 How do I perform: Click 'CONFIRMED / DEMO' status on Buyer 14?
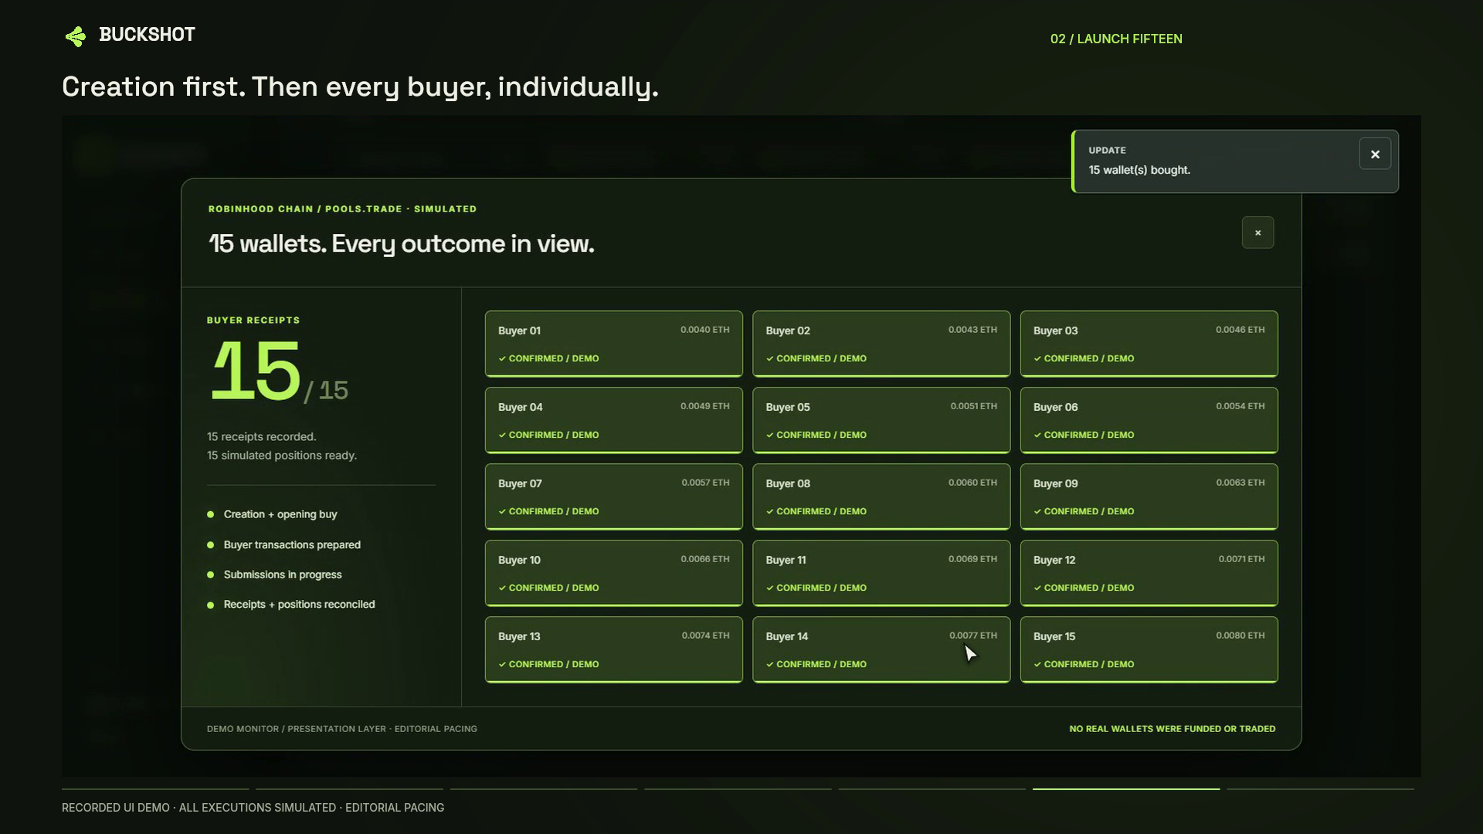821,664
